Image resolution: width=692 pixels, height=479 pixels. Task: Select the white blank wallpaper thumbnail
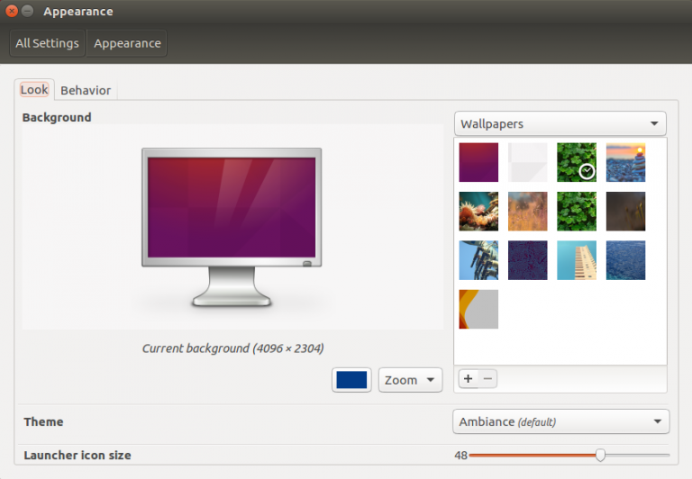point(527,162)
